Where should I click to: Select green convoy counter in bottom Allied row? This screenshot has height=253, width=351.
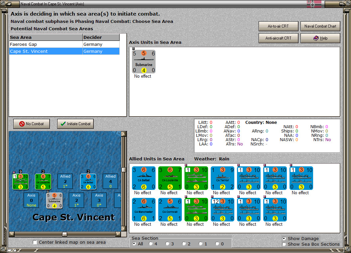[x=196, y=210]
